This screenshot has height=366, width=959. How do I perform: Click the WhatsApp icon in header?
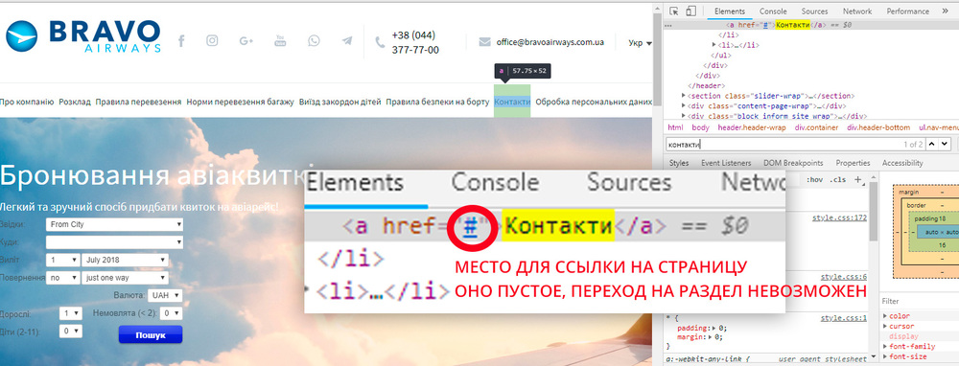tap(314, 41)
